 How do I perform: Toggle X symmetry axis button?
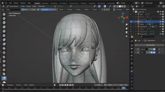coord(104,10)
